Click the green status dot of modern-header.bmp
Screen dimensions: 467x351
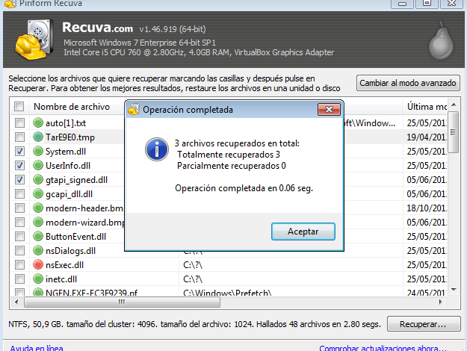38,208
